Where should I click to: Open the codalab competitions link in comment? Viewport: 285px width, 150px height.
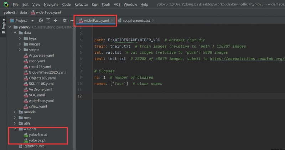pyautogui.click(x=247, y=59)
